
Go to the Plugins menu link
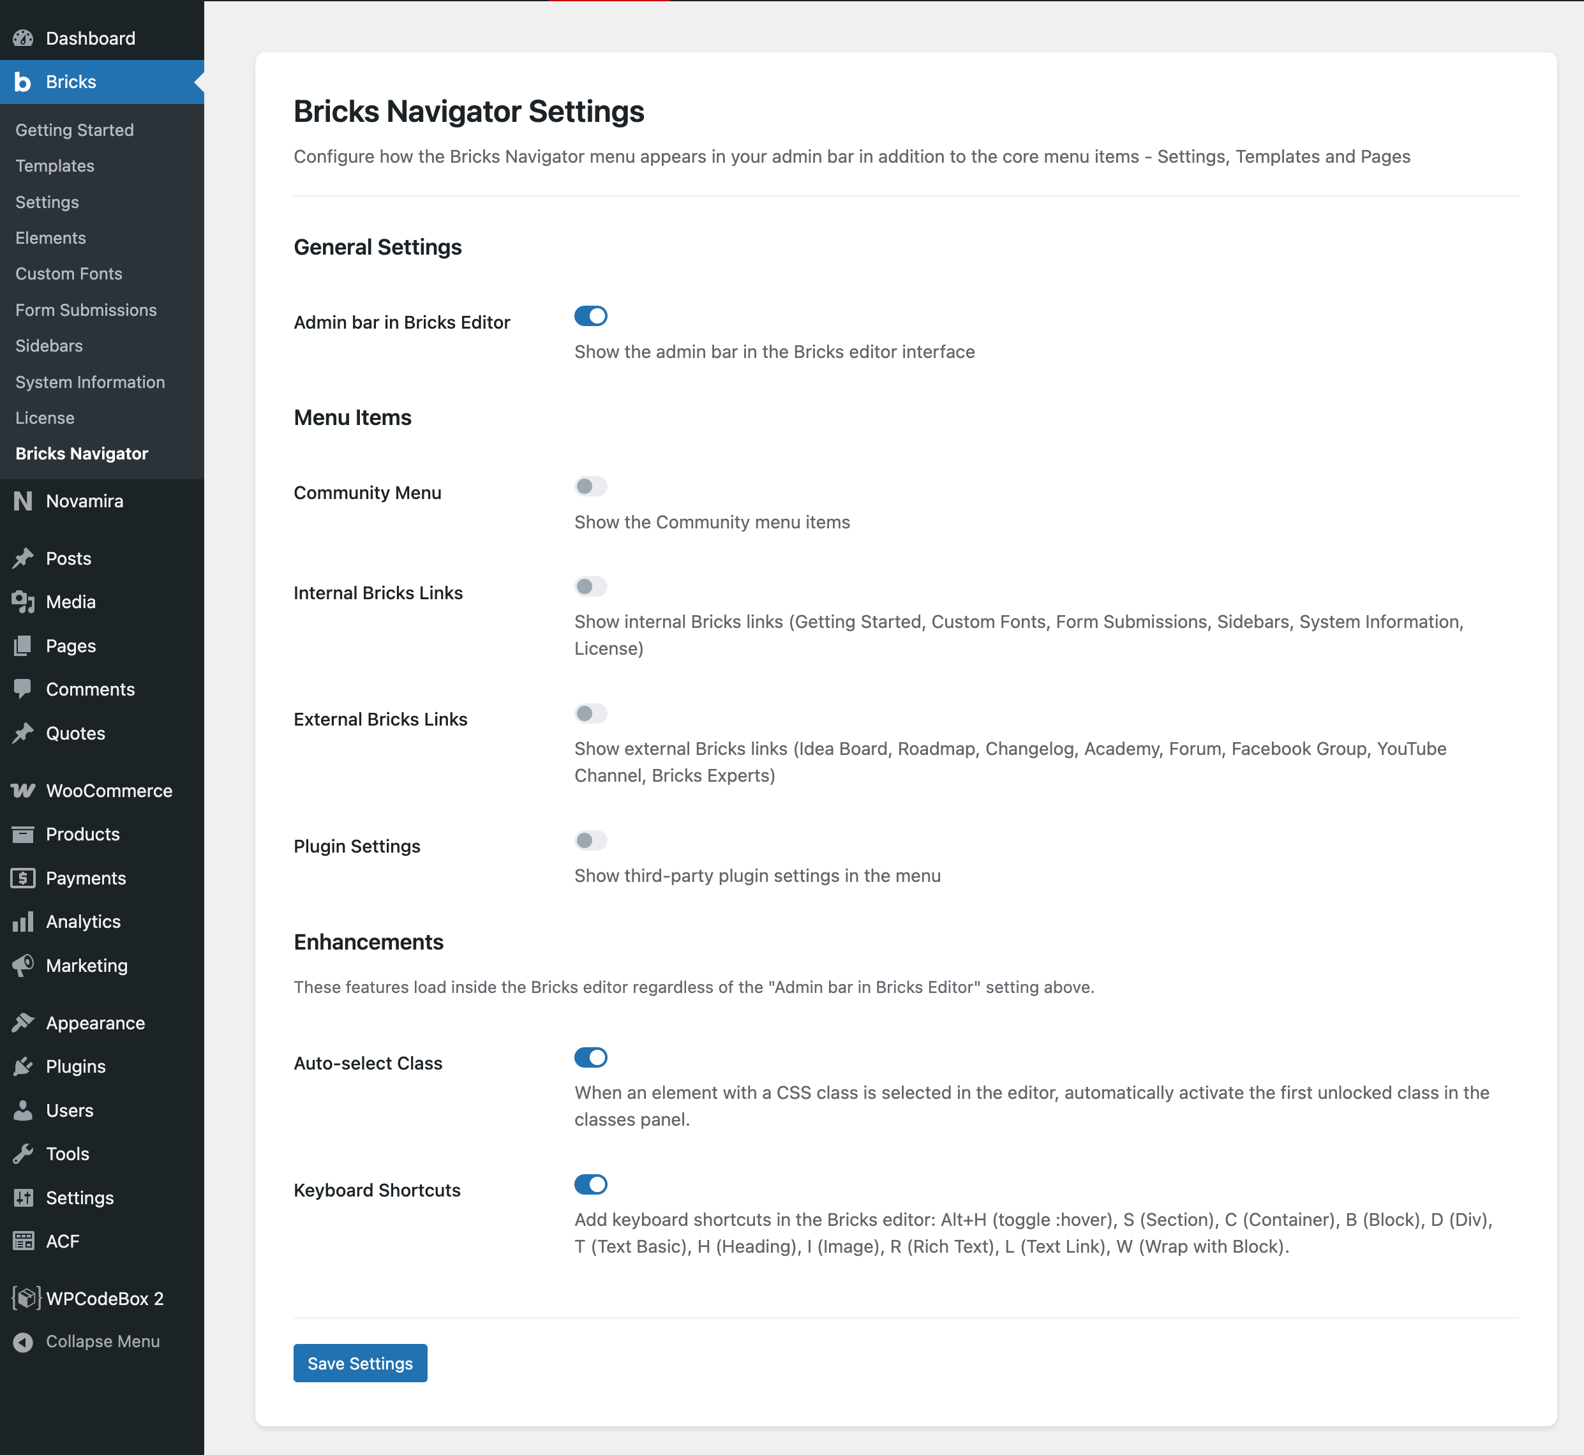tap(75, 1066)
